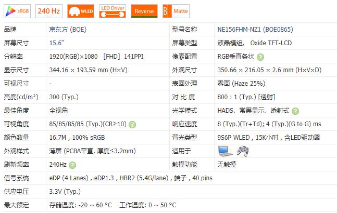
Task: Select appearance value 薄屏 (PCBA平直)
Action: pyautogui.click(x=92, y=151)
